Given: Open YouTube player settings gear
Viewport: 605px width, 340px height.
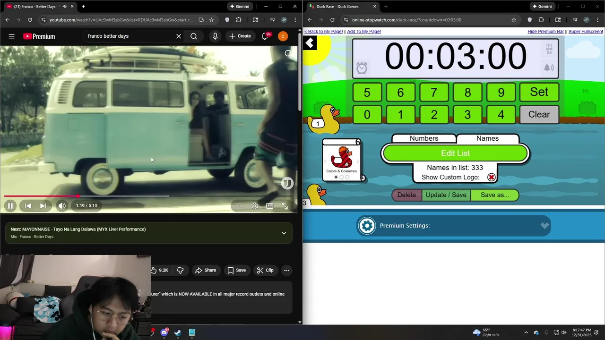Looking at the screenshot, I should pos(254,206).
